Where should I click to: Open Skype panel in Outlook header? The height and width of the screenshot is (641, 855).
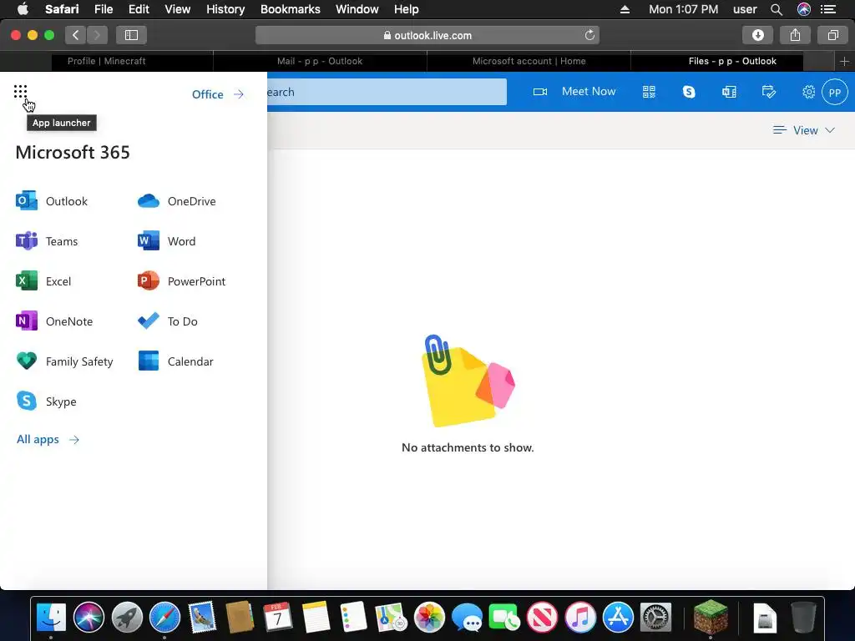(689, 92)
